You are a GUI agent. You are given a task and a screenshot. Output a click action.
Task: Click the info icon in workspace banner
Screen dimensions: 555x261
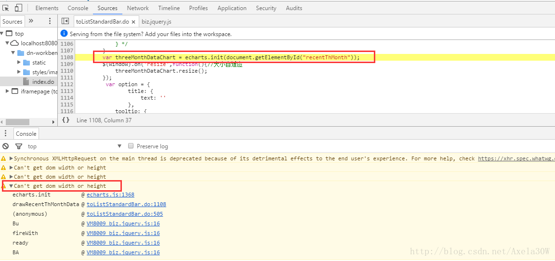coord(64,34)
